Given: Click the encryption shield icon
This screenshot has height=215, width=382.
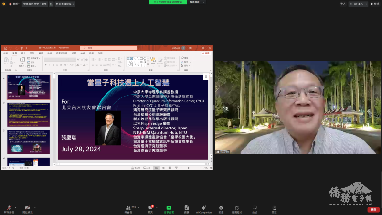Looking at the screenshot, I should (4, 4).
